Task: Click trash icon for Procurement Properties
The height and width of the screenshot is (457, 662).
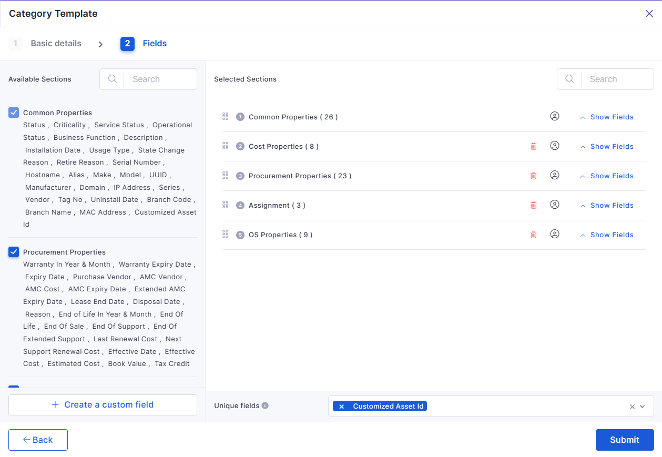Action: pyautogui.click(x=533, y=176)
